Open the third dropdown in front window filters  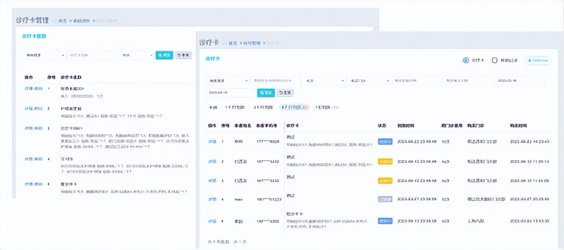pos(368,81)
